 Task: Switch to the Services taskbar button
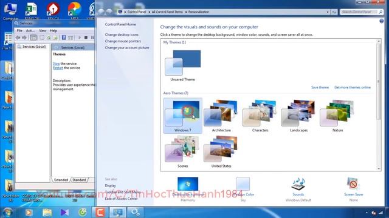(136, 213)
